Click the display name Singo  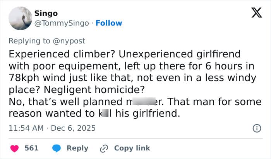46,13
